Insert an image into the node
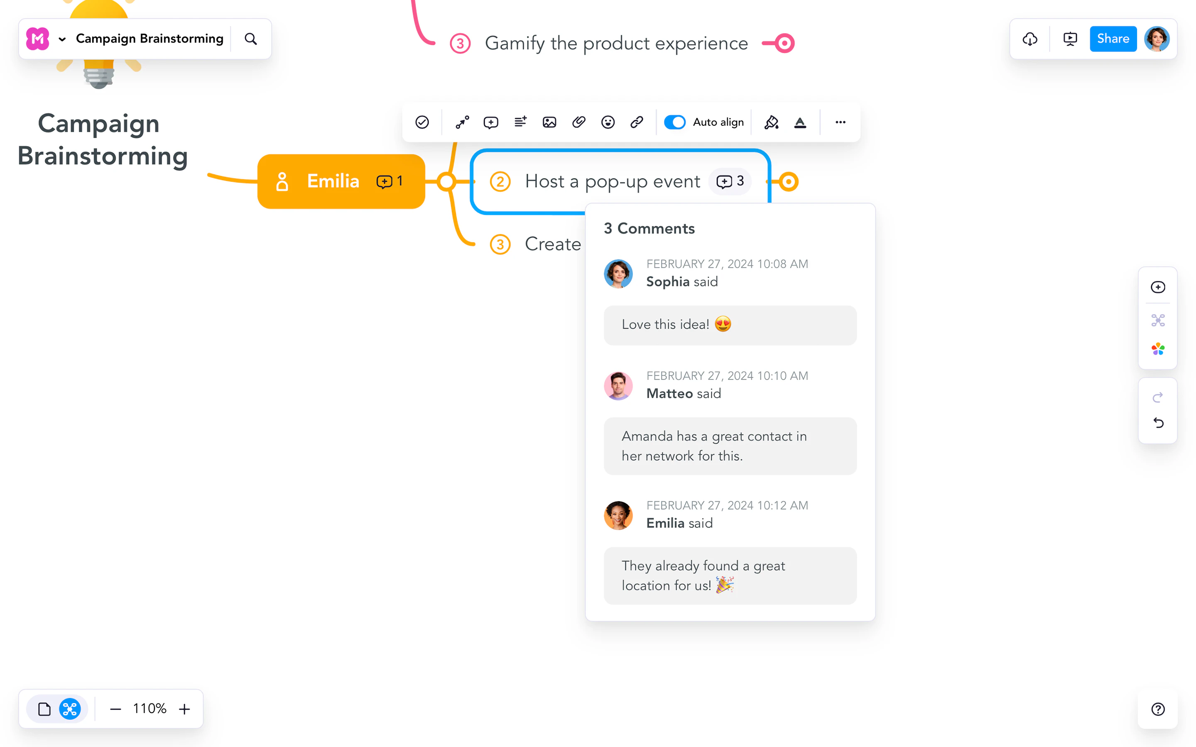The width and height of the screenshot is (1196, 747). tap(549, 122)
